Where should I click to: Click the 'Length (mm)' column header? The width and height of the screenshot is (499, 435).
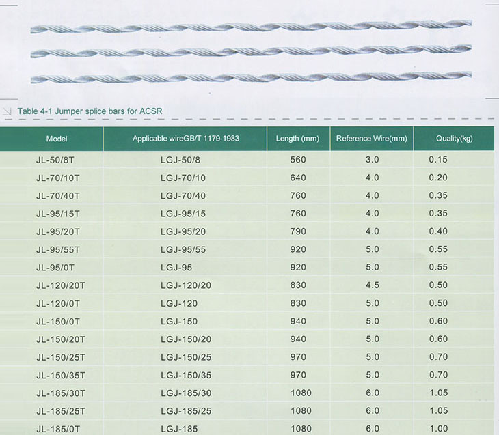click(297, 139)
